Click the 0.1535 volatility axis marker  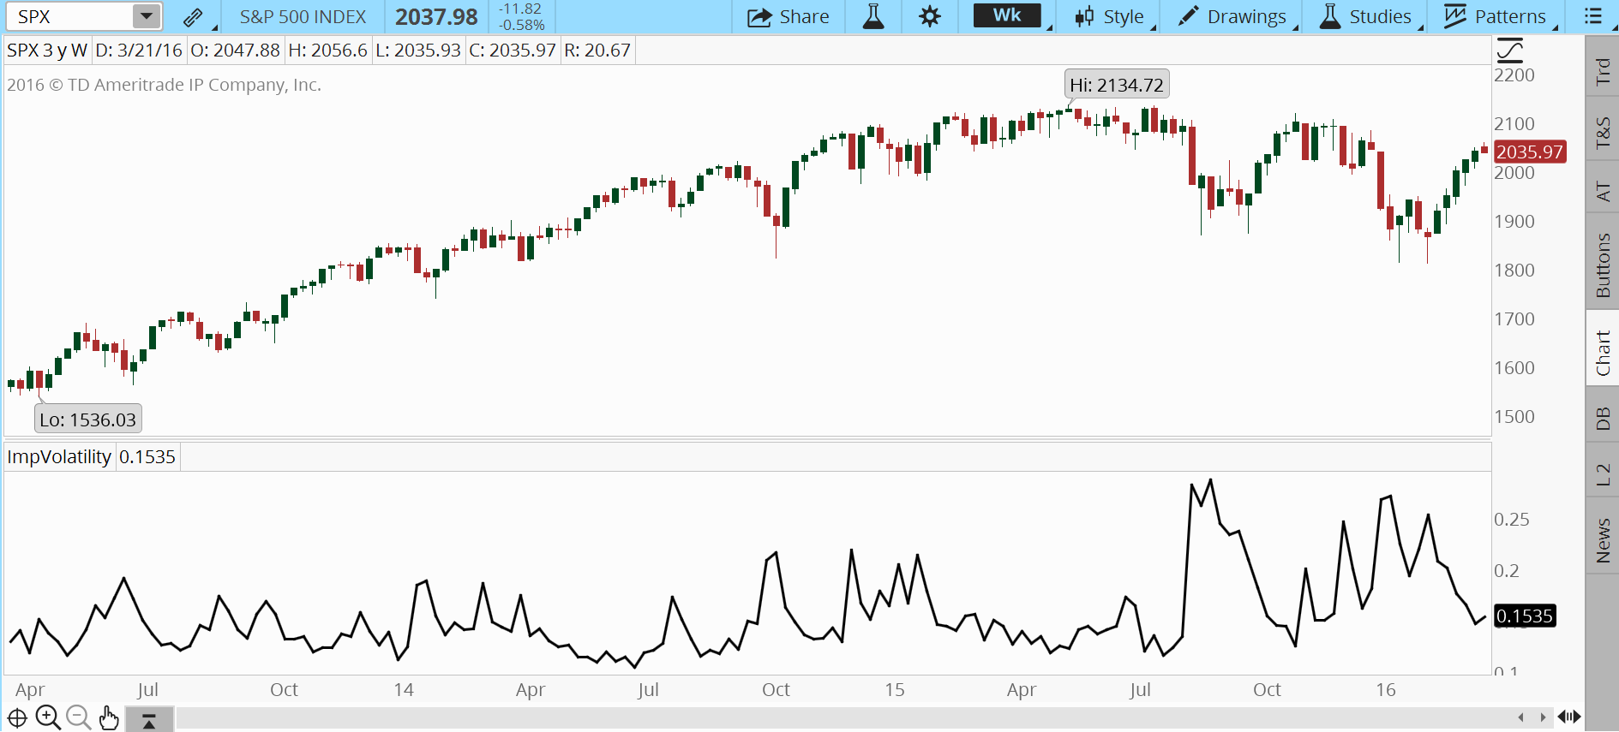[x=1525, y=616]
